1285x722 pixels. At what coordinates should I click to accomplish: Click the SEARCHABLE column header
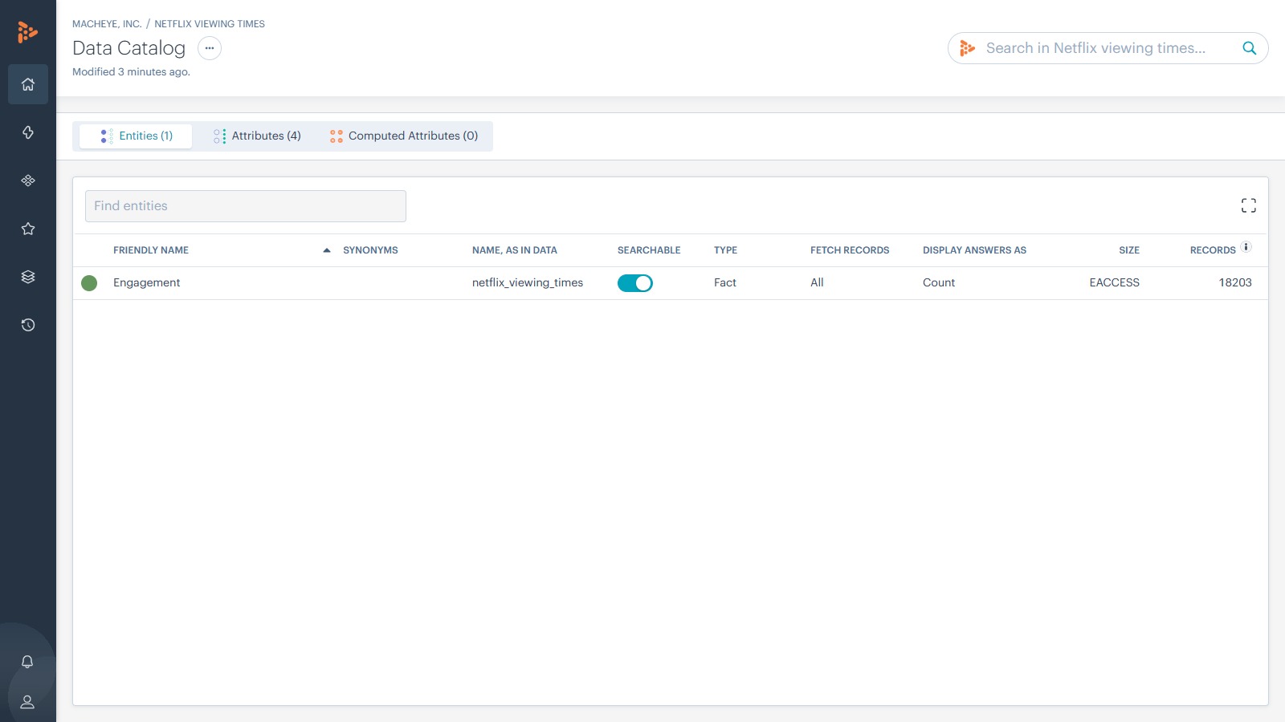pos(649,250)
